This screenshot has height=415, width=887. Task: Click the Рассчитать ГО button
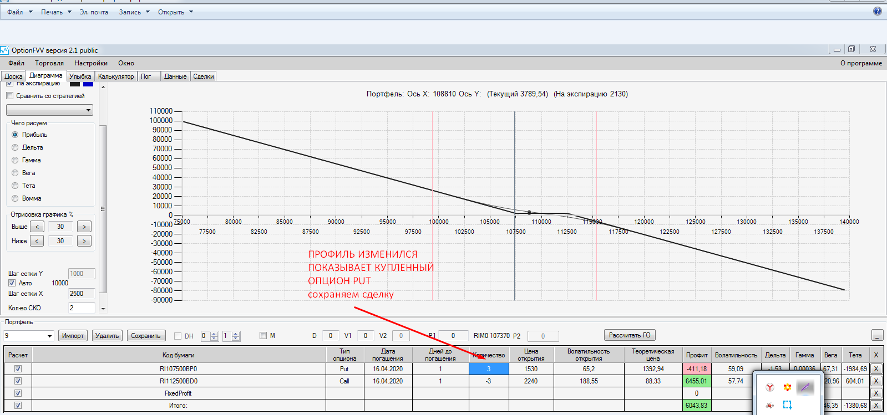point(630,335)
